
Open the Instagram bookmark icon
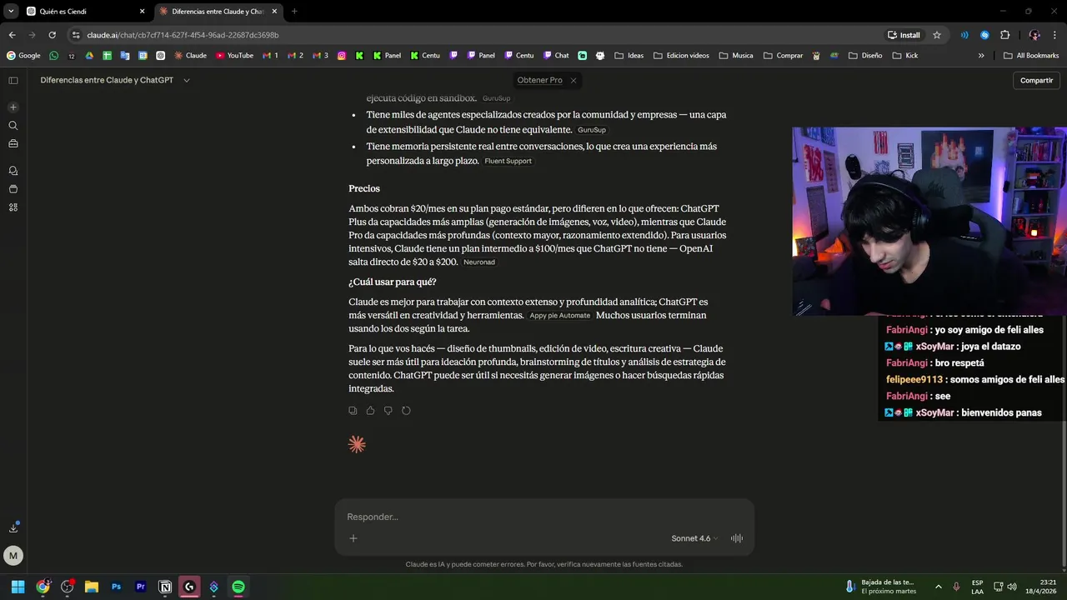[x=342, y=56]
